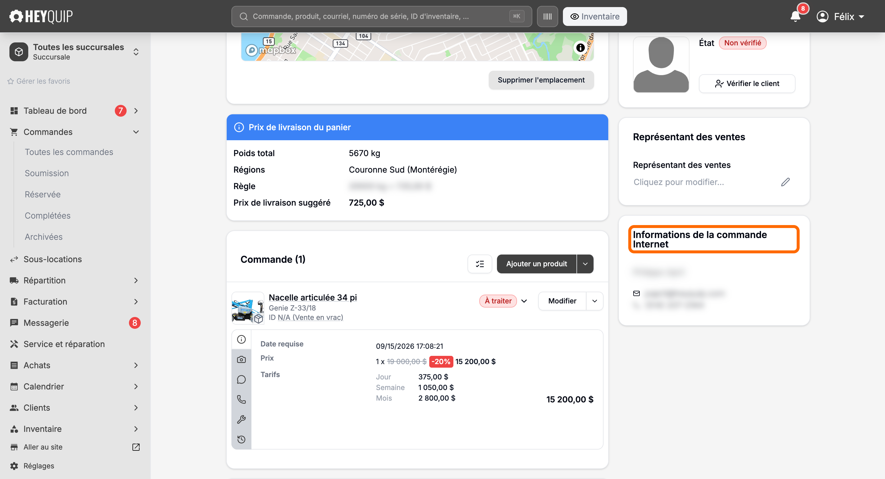The height and width of the screenshot is (479, 885).
Task: Click the Gérer les favoris star
Action: tap(11, 81)
